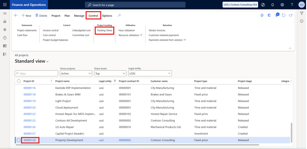Toggle the select-all rows circle in the header

pyautogui.click(x=19, y=81)
